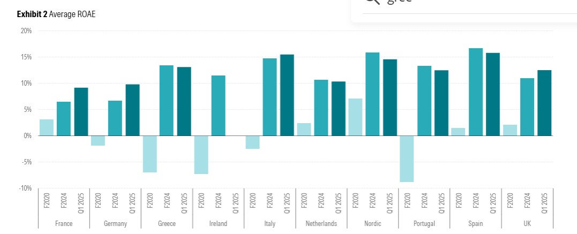This screenshot has height=234, width=577.
Task: Click Portugal's negative F2020 bar
Action: pos(407,158)
